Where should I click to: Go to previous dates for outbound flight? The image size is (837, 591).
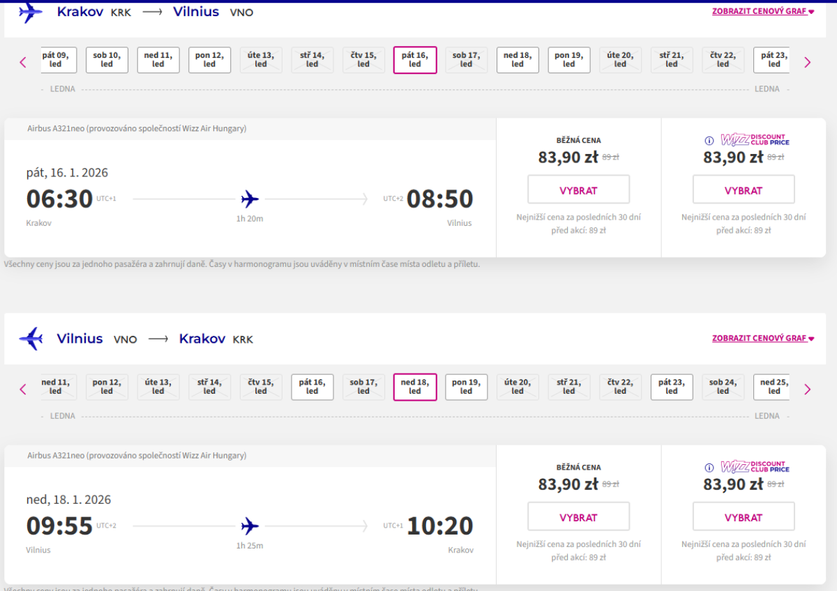point(23,62)
